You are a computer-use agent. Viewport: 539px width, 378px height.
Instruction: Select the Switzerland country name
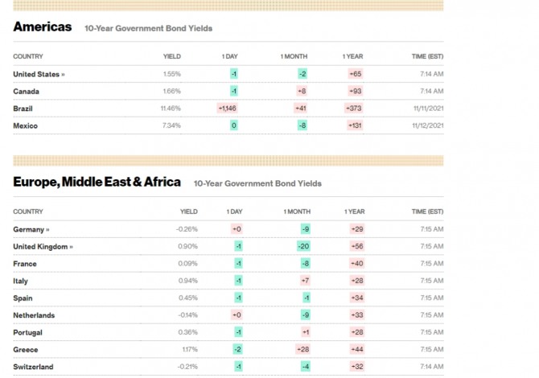click(x=33, y=367)
